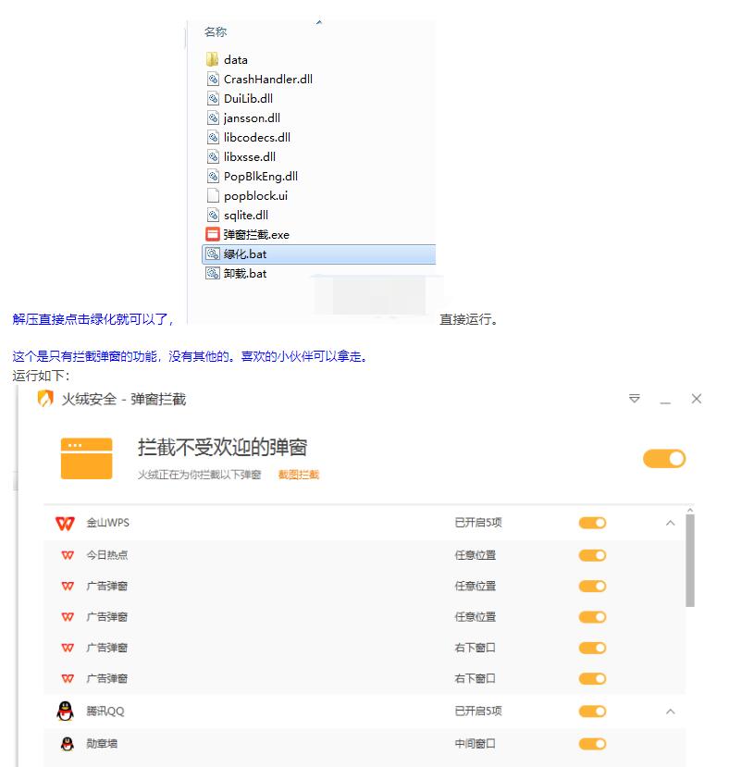The height and width of the screenshot is (767, 729).
Task: Click the sqlite.dll file icon
Action: (213, 216)
